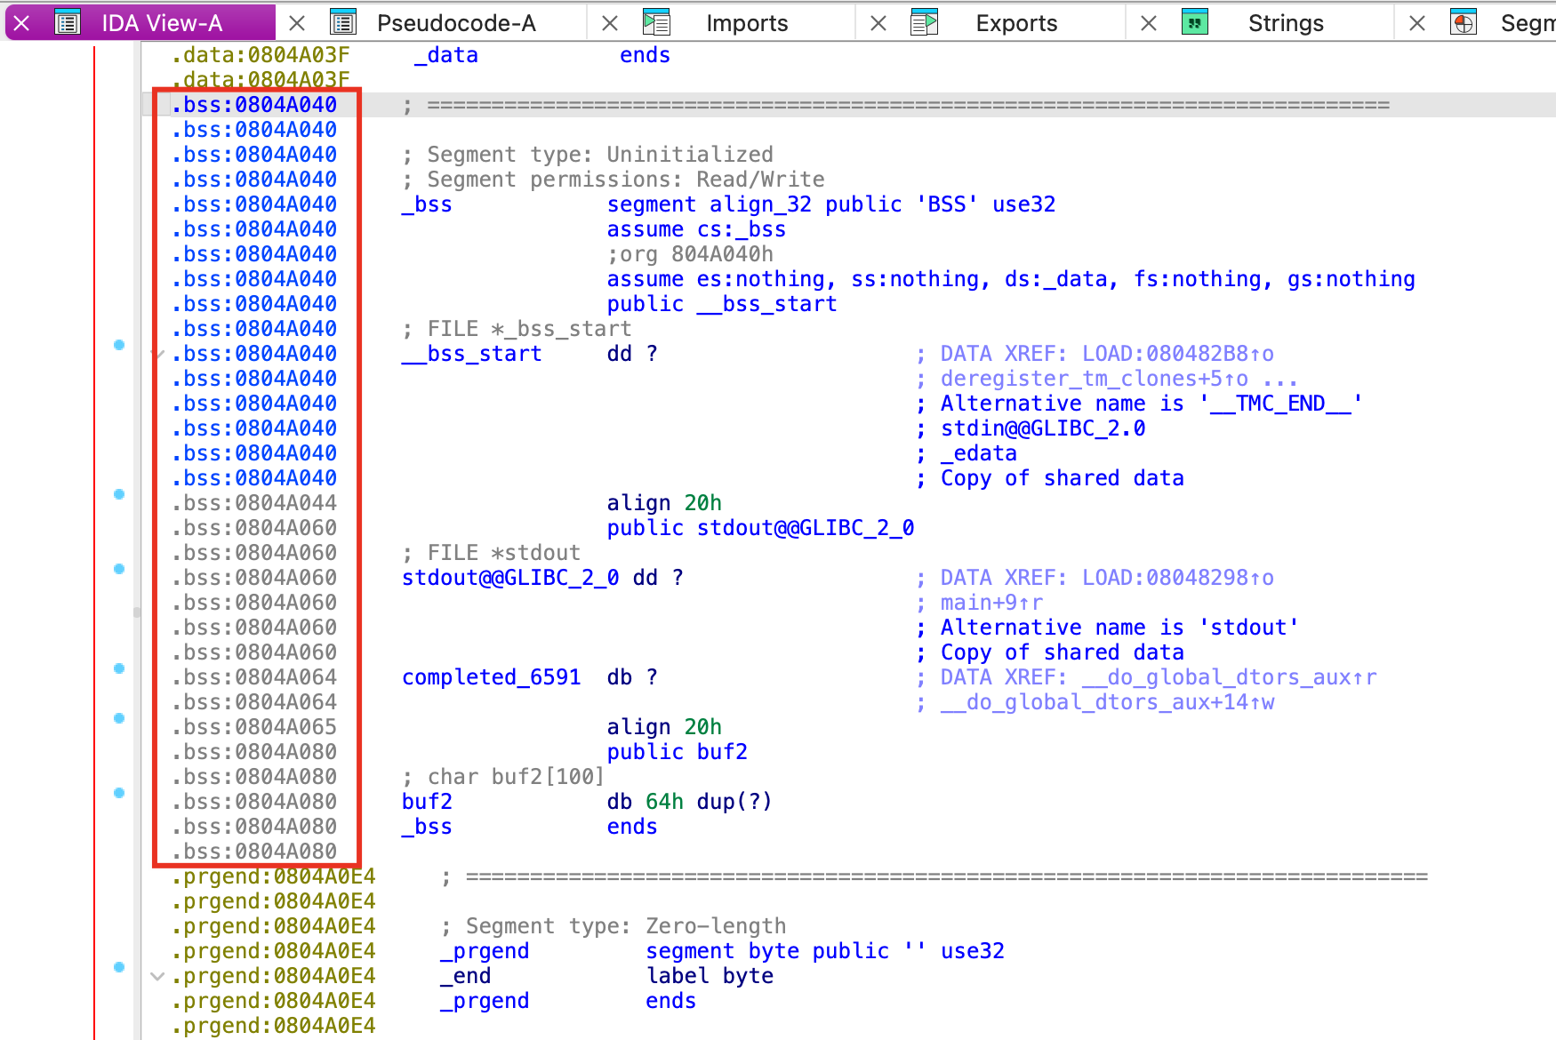Viewport: 1556px width, 1040px height.
Task: Click the _edata comment line
Action: coord(979,453)
